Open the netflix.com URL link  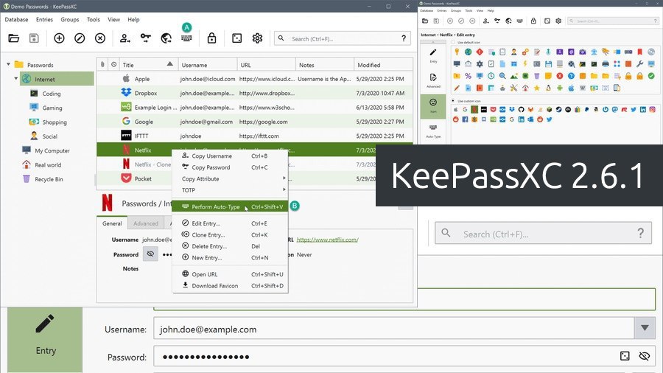[327, 240]
